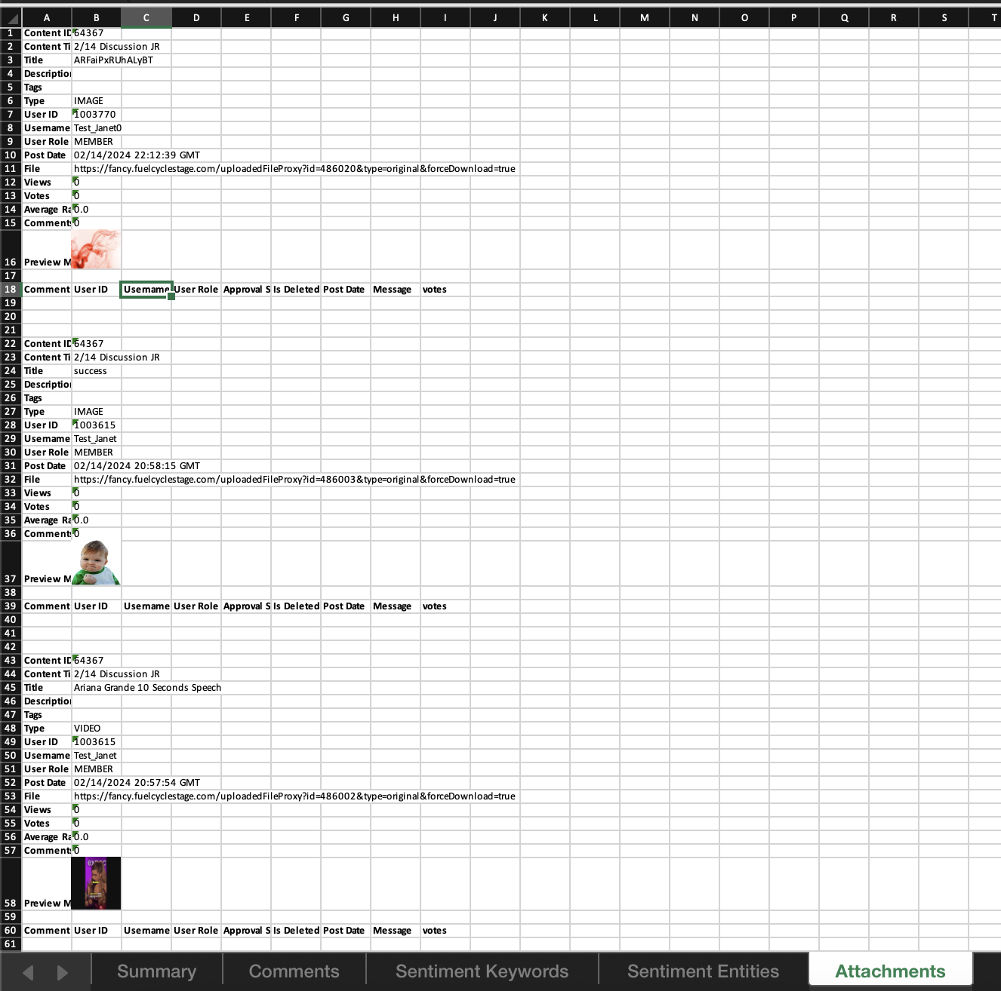Select column K header
This screenshot has height=991, width=1001.
[x=545, y=17]
